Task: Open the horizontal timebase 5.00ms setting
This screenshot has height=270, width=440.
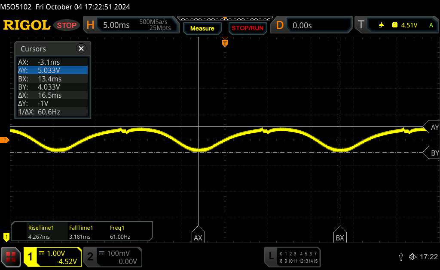Action: click(131, 25)
